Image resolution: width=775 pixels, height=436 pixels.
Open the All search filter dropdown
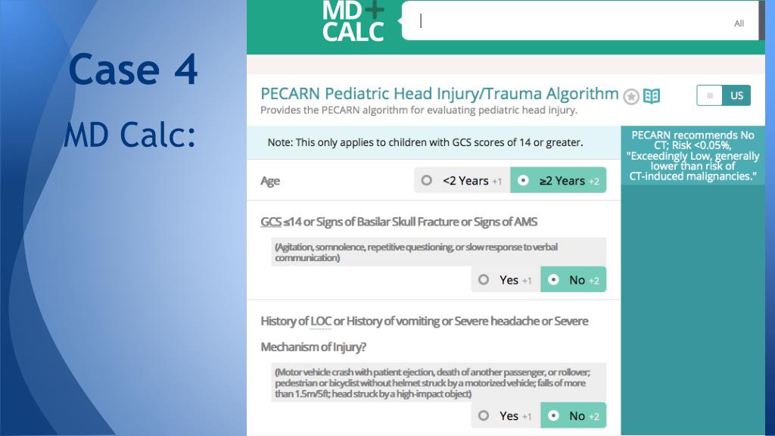pos(739,23)
